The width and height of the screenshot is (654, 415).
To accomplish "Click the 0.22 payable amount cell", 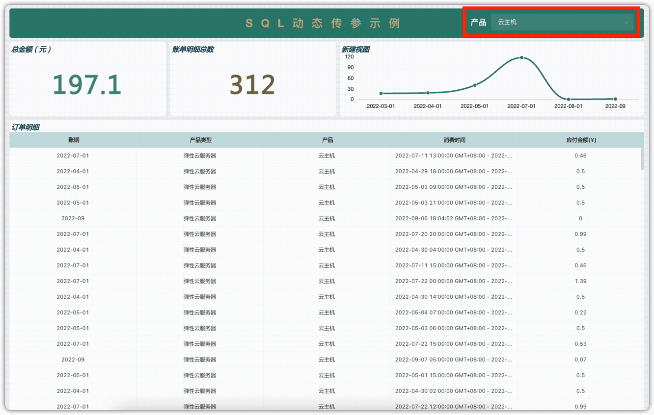I will pyautogui.click(x=580, y=312).
